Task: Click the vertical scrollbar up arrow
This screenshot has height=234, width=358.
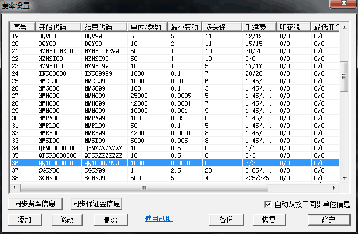Action: 344,28
